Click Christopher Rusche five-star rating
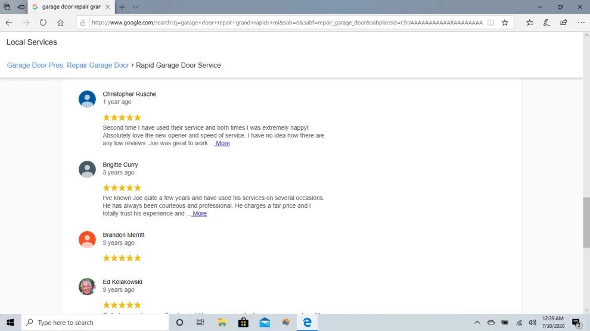This screenshot has height=331, width=590. pos(122,118)
